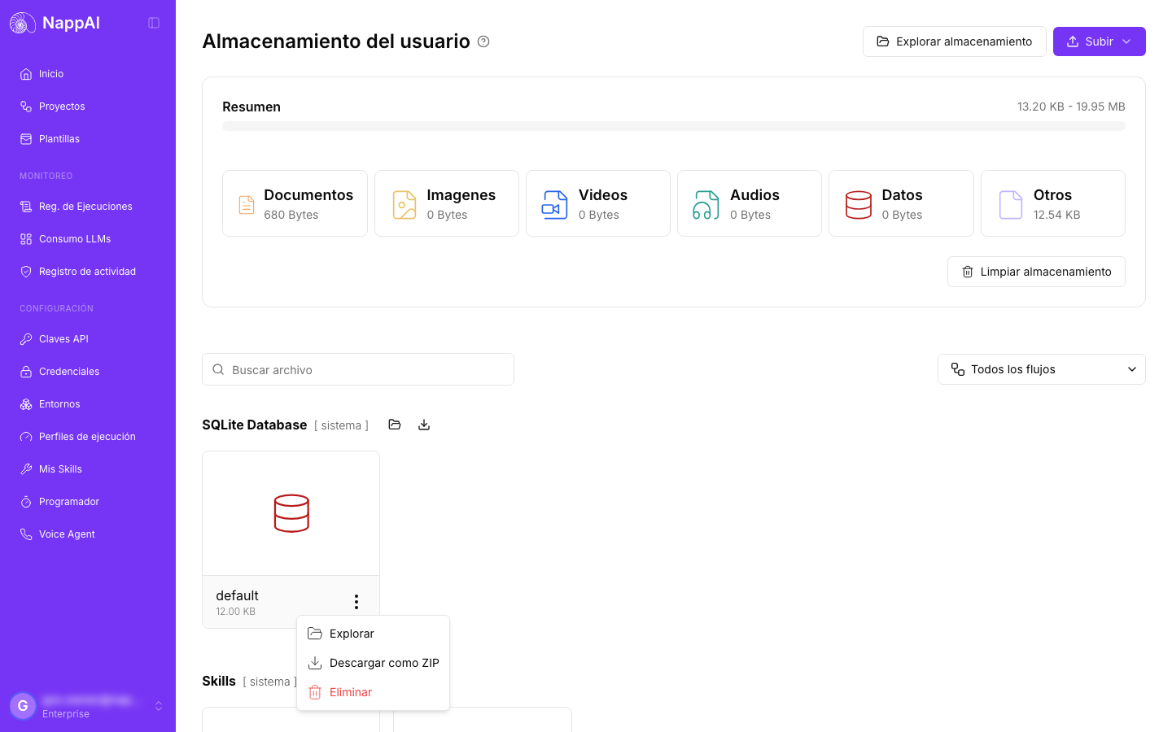Image resolution: width=1172 pixels, height=732 pixels.
Task: Select the Audios storage card
Action: coord(750,203)
